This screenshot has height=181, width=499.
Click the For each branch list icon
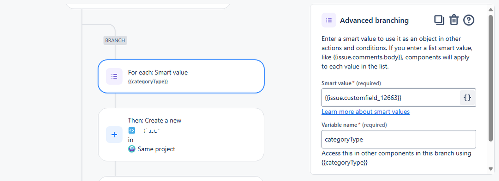coord(114,76)
